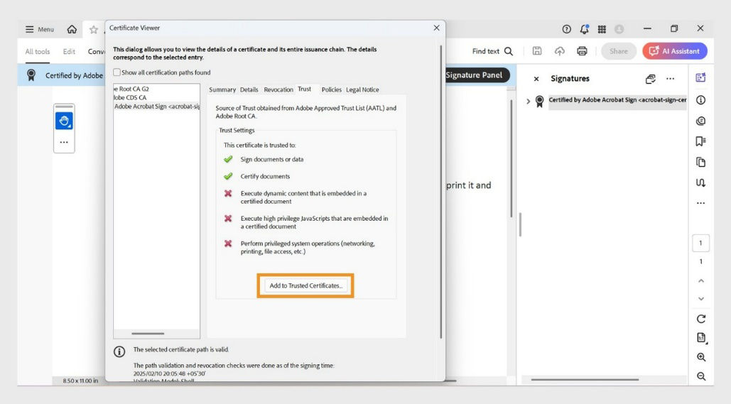Close the Certificate Viewer dialog

[x=436, y=28]
